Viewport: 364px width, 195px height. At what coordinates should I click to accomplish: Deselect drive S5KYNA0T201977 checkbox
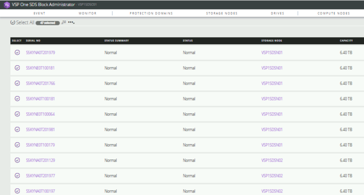pyautogui.click(x=17, y=175)
